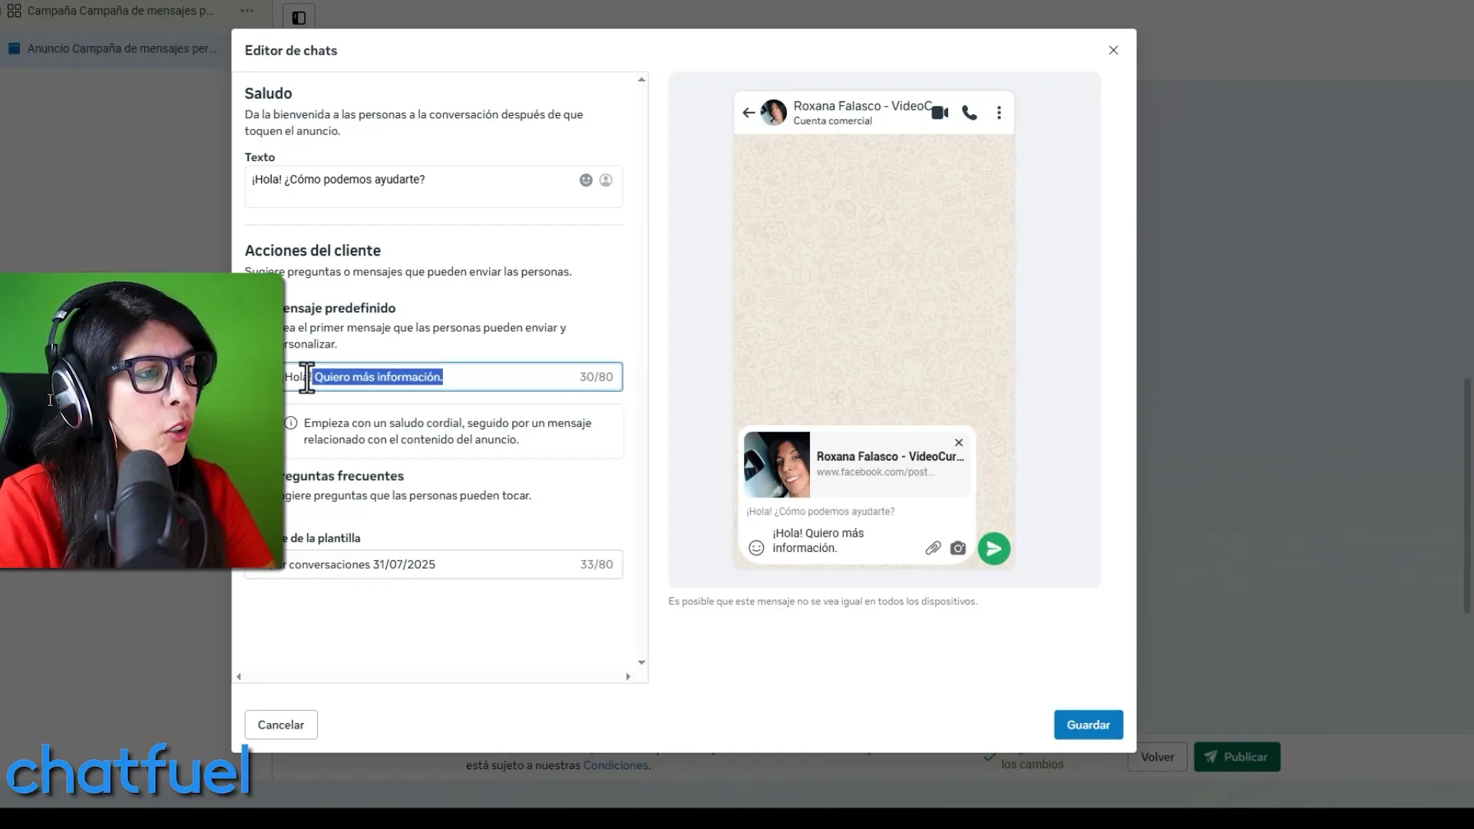
Task: Click Roxana Falasco profile picture in preview header
Action: [774, 113]
